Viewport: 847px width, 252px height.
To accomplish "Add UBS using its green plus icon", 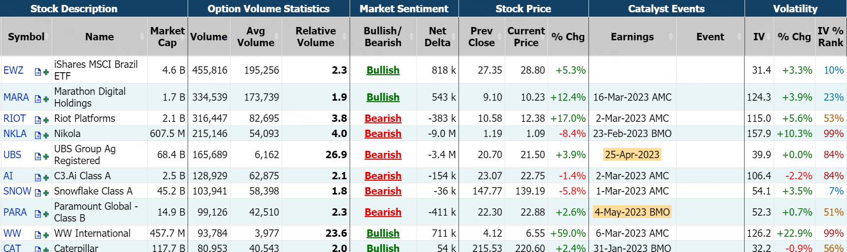I will (x=46, y=157).
